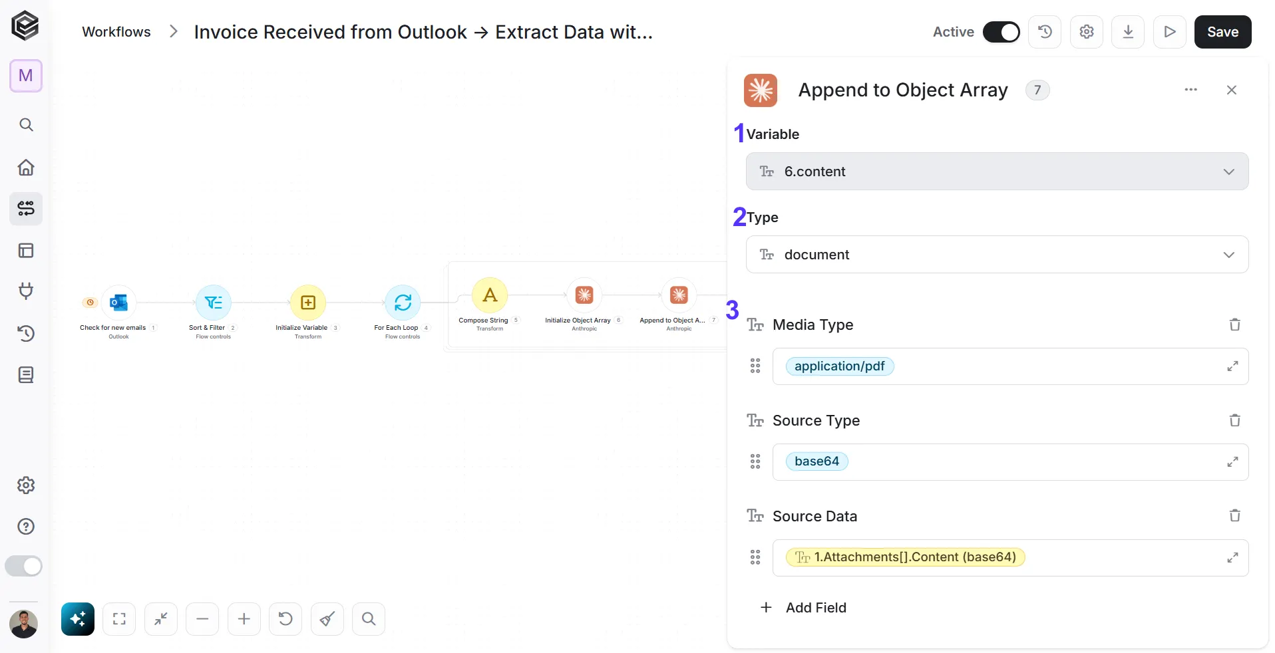
Task: Click the Save button
Action: pyautogui.click(x=1222, y=32)
